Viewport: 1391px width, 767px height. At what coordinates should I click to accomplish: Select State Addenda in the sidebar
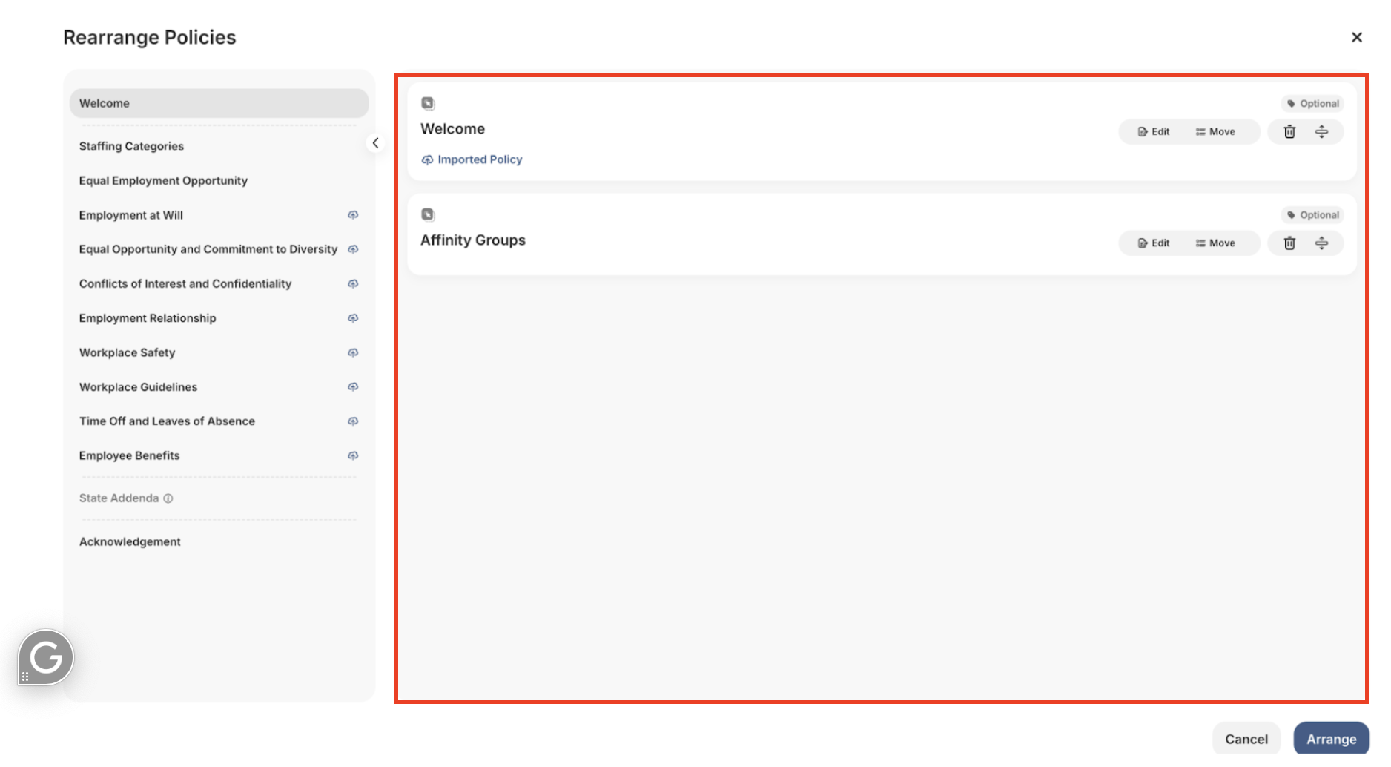119,498
